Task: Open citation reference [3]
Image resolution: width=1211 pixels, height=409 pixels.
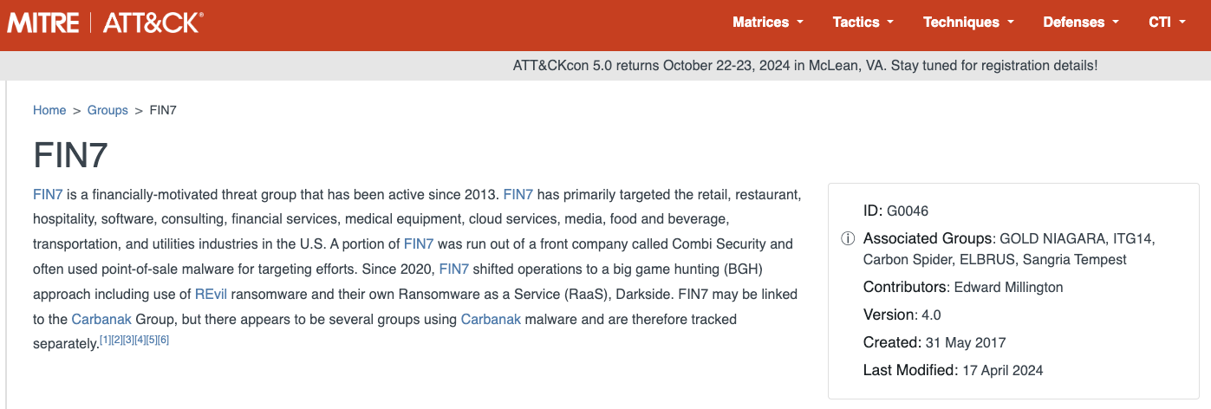Action: point(128,340)
